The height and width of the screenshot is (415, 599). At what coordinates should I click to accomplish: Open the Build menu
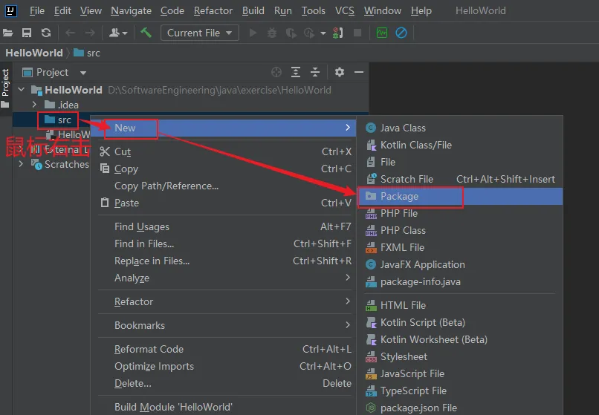click(x=253, y=10)
